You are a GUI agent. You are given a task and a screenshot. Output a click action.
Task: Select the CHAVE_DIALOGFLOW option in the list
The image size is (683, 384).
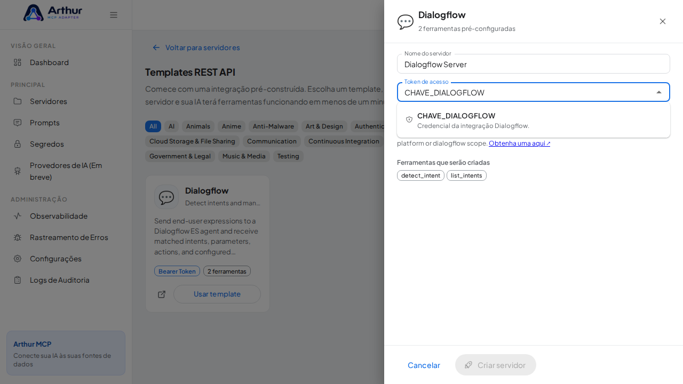click(534, 120)
